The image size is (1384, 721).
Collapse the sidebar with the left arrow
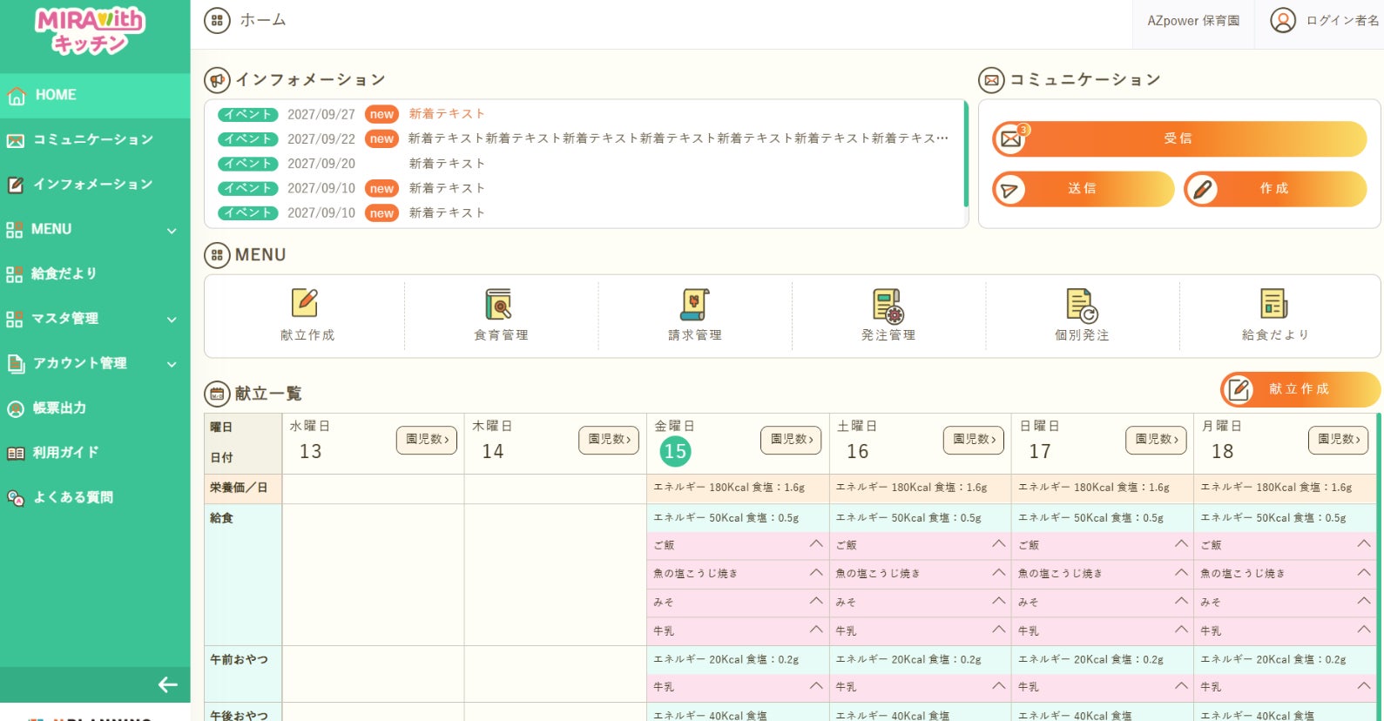click(x=168, y=685)
